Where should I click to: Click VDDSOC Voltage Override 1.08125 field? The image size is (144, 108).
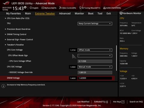(95, 73)
